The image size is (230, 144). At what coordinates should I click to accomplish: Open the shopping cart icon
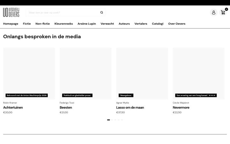click(x=223, y=12)
